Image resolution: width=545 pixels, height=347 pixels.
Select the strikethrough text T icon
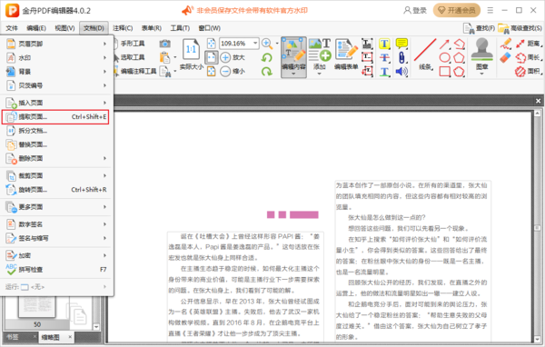[384, 57]
